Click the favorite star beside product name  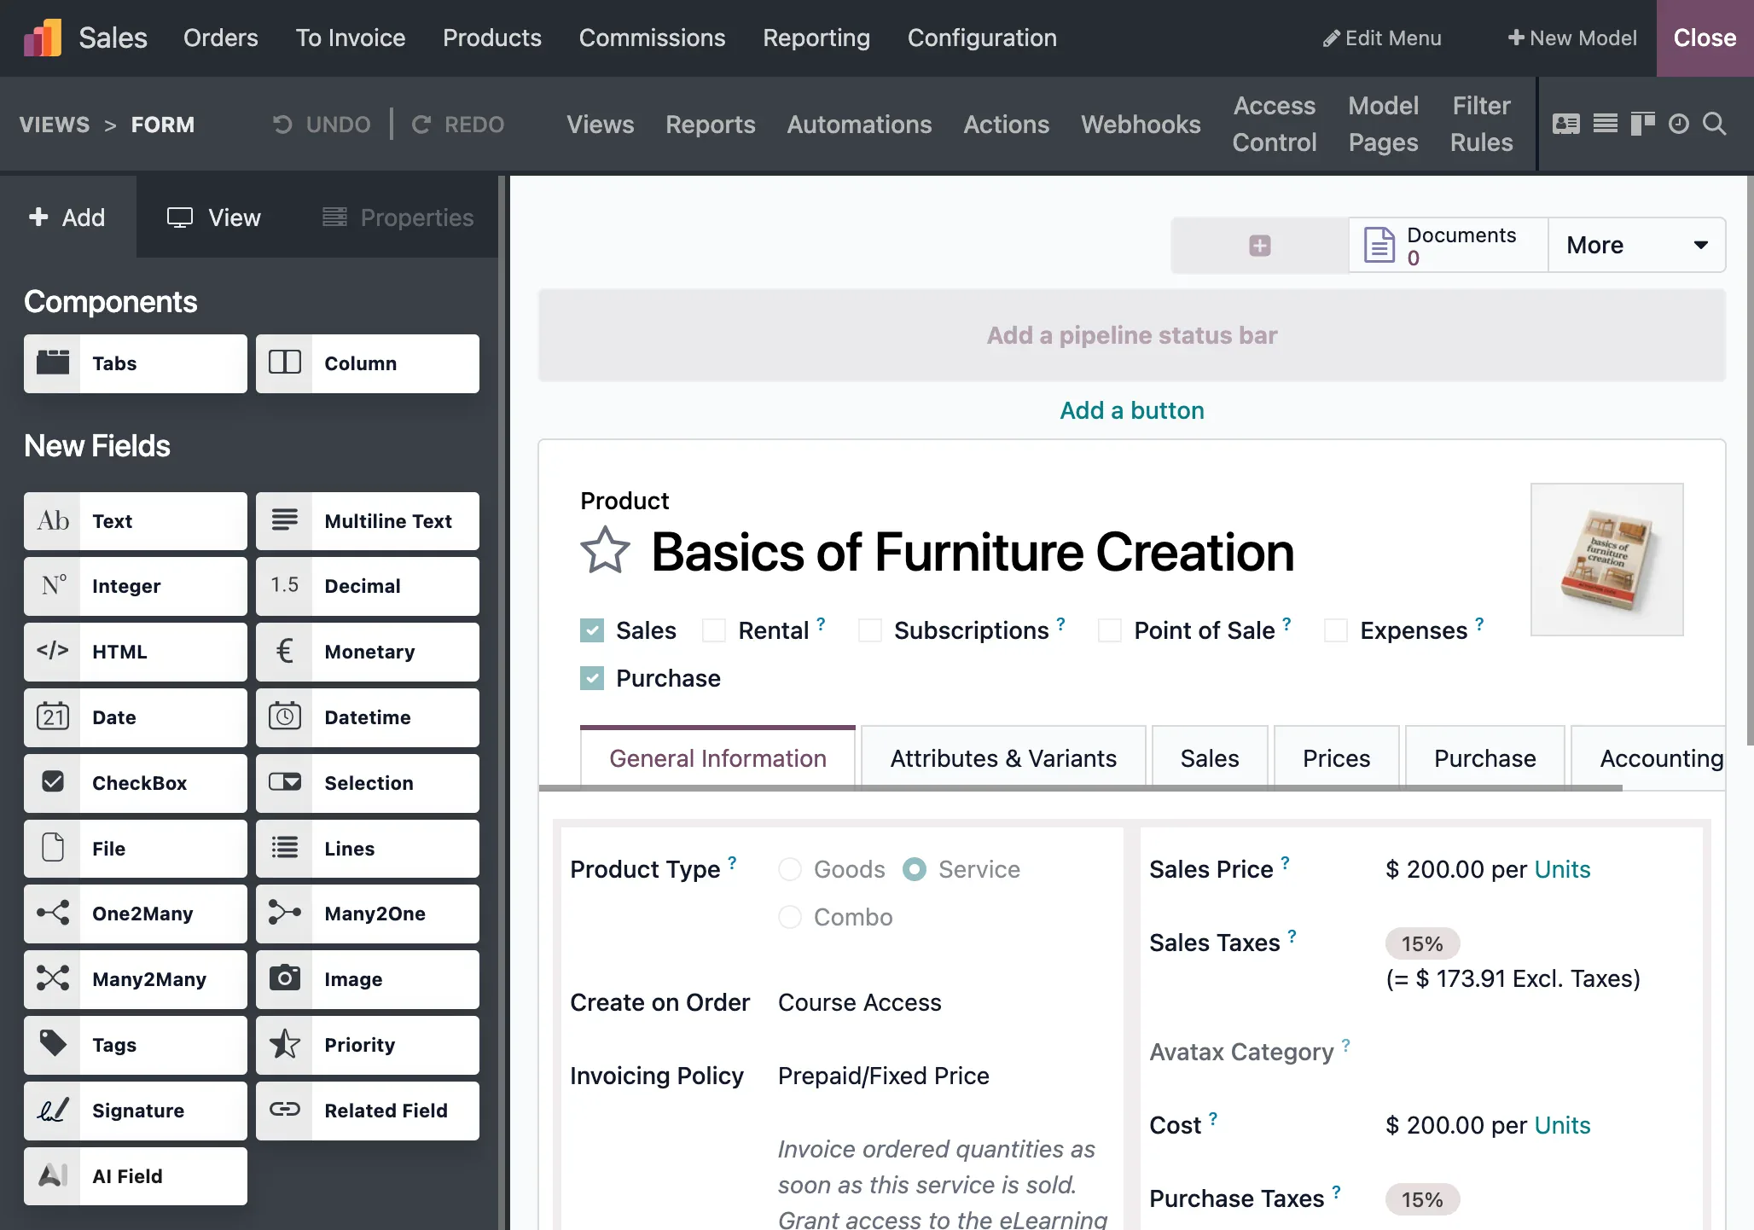(x=605, y=551)
